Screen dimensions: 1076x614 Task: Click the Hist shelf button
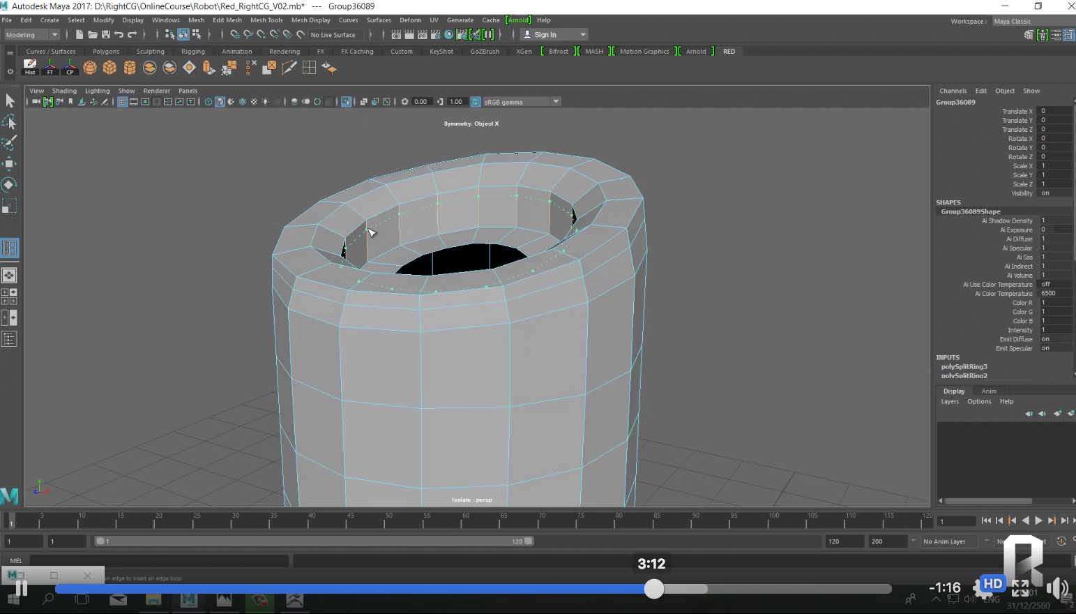pos(30,68)
